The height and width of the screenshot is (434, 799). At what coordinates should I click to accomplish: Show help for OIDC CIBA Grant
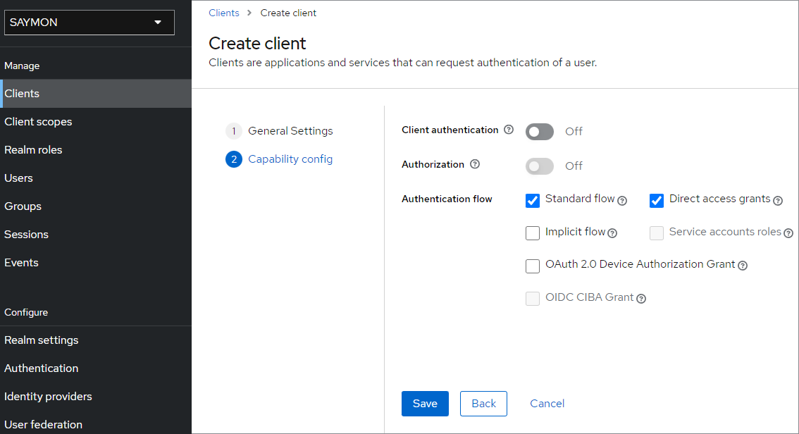[642, 299]
